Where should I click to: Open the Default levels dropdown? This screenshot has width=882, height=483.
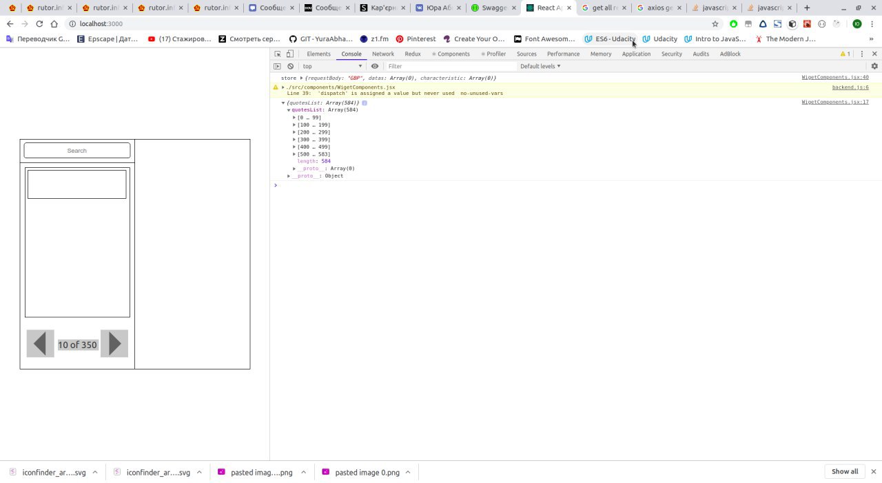tap(540, 66)
